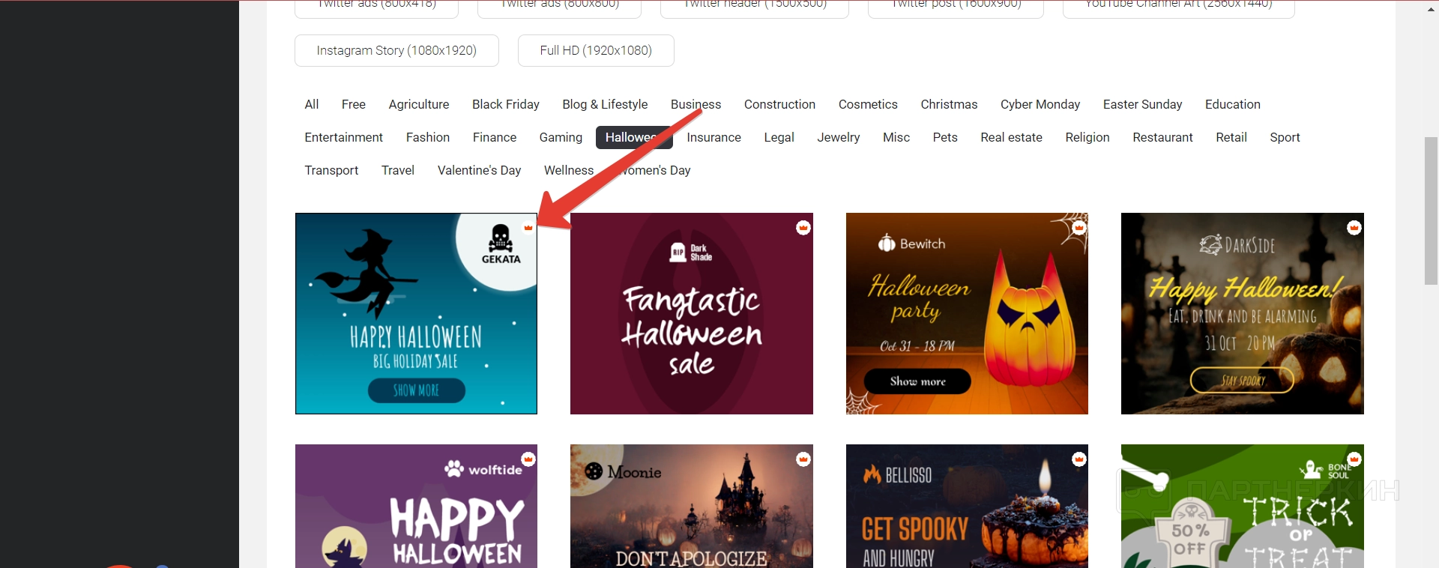Filter templates by Free
This screenshot has width=1439, height=568.
click(354, 104)
